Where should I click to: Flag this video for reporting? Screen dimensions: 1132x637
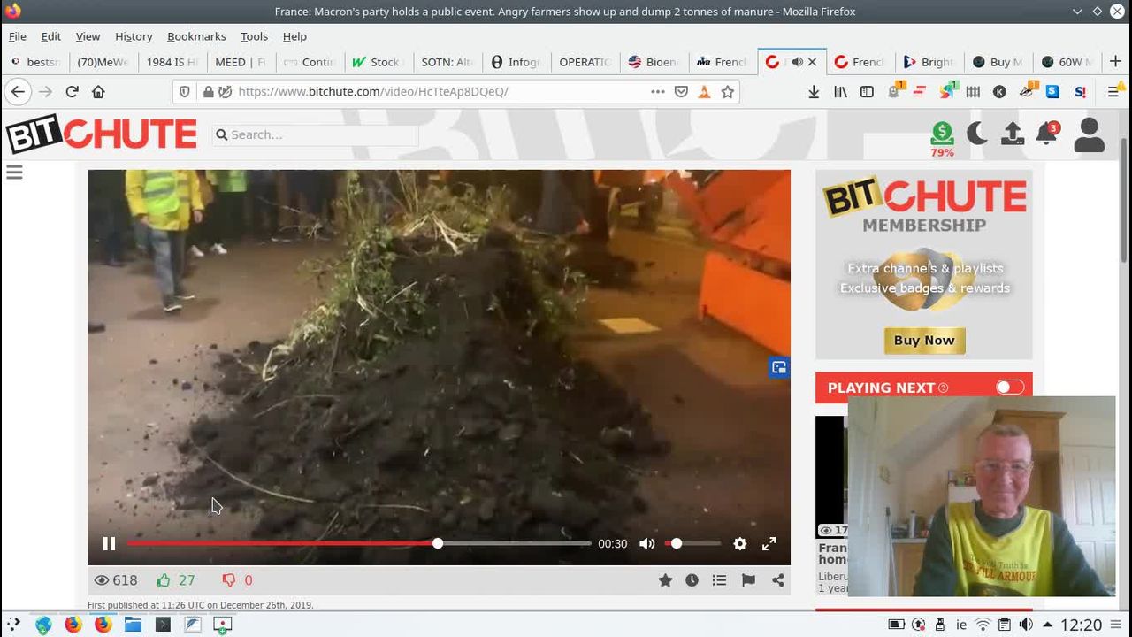click(748, 580)
